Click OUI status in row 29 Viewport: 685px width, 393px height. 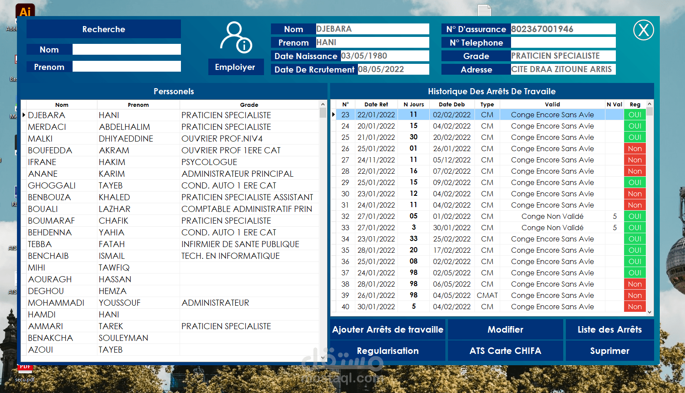(635, 182)
